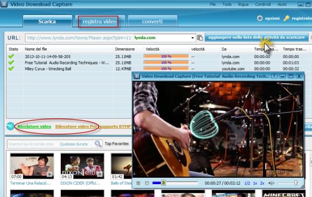Minimize the player window

point(282,76)
